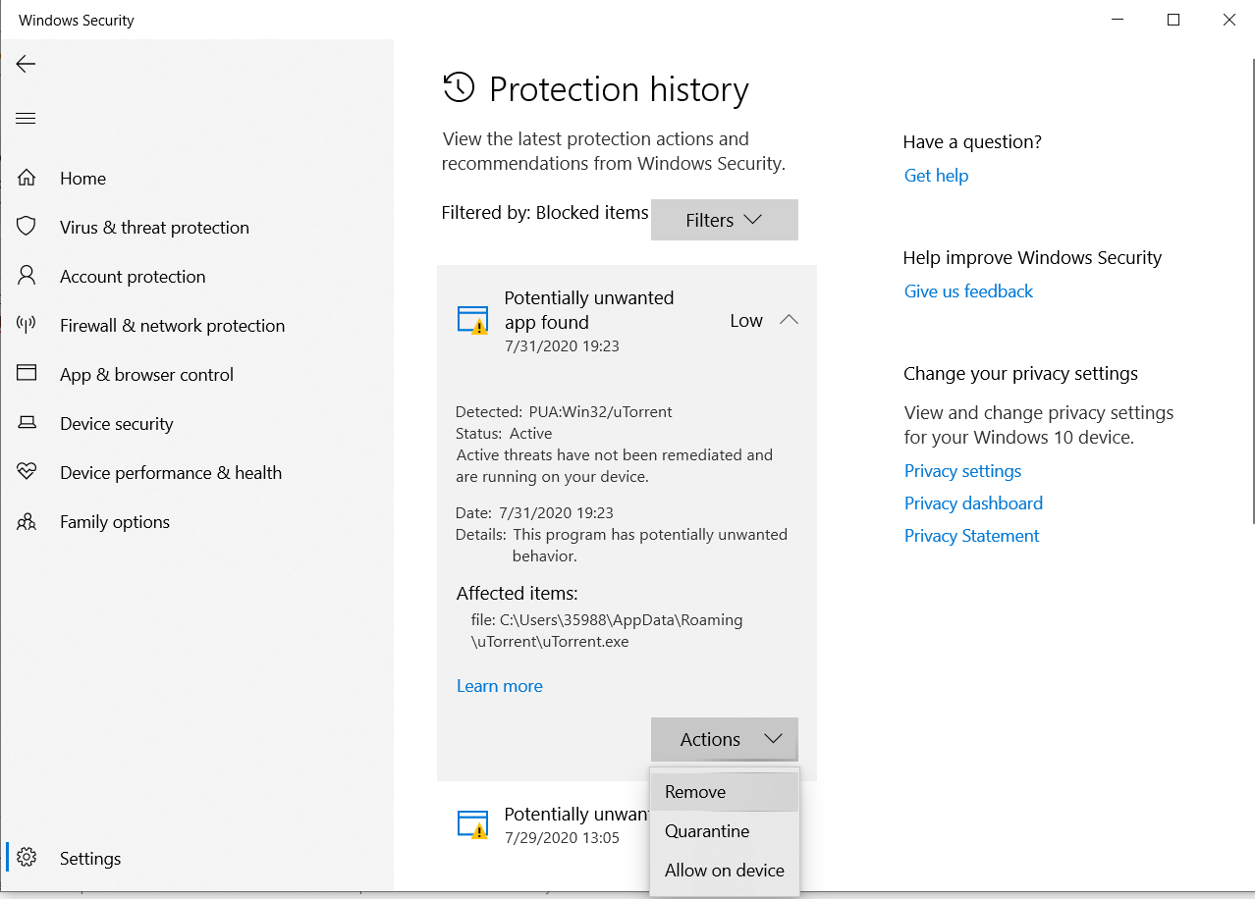Open the Filters dropdown
Viewport: 1255px width, 899px height.
point(724,220)
